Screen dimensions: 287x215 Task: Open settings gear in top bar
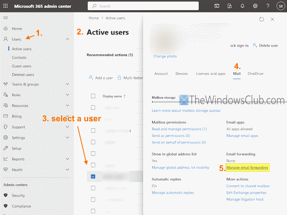click(x=255, y=6)
